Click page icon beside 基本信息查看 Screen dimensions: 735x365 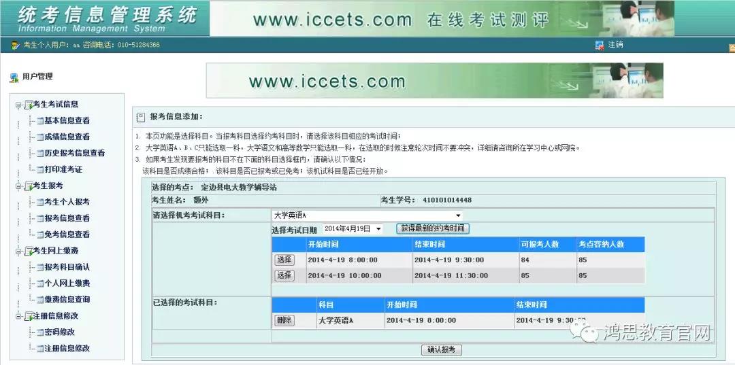(40, 121)
